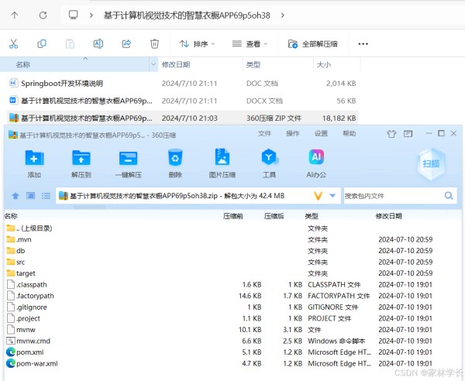This screenshot has height=381, width=465.
Task: Click the 添加 add files icon
Action: point(34,158)
